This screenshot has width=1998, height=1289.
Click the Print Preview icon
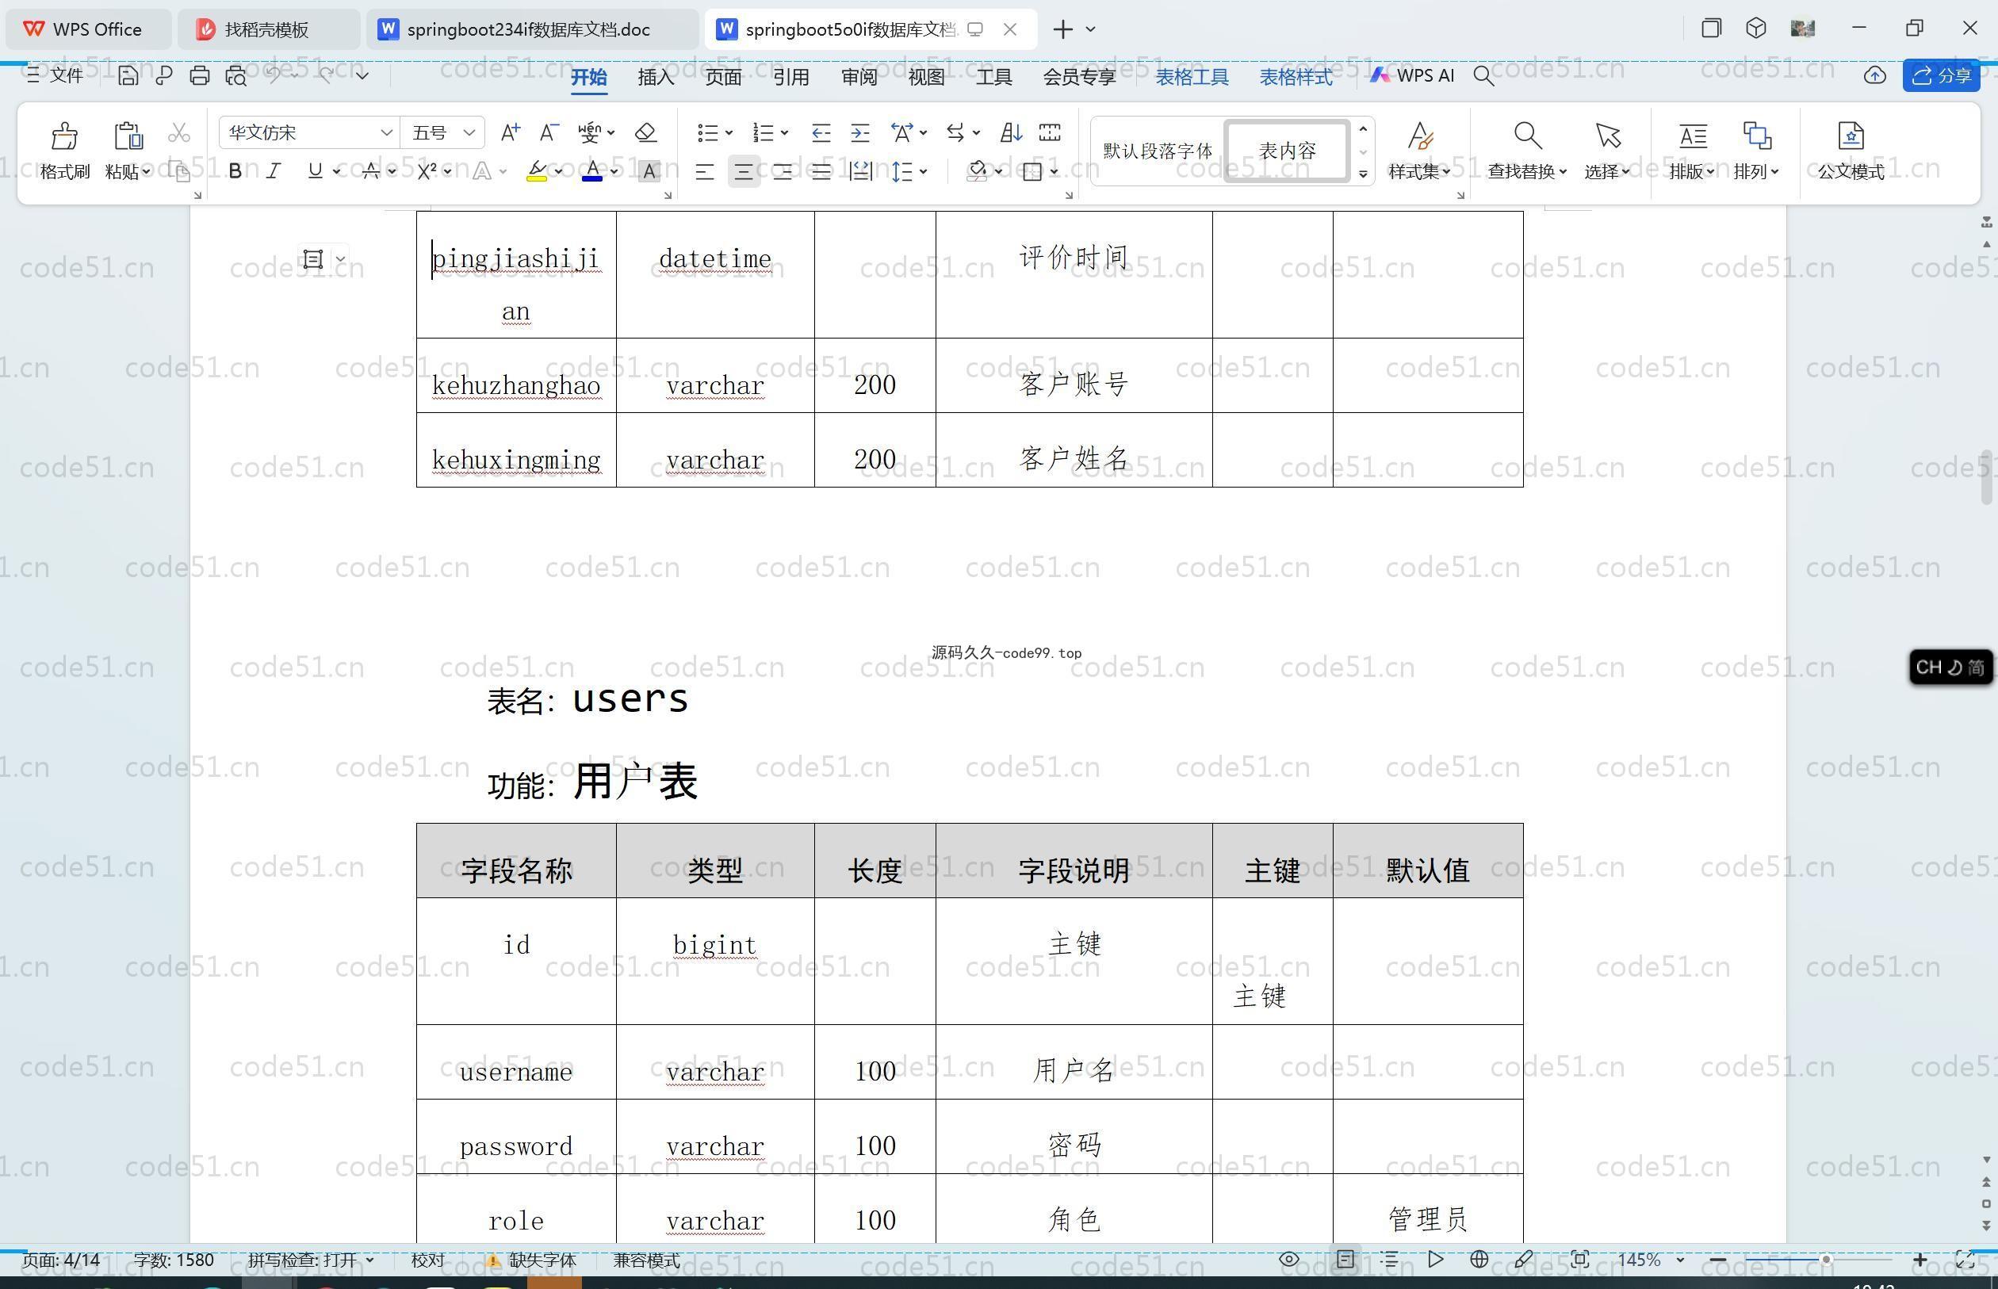coord(236,75)
